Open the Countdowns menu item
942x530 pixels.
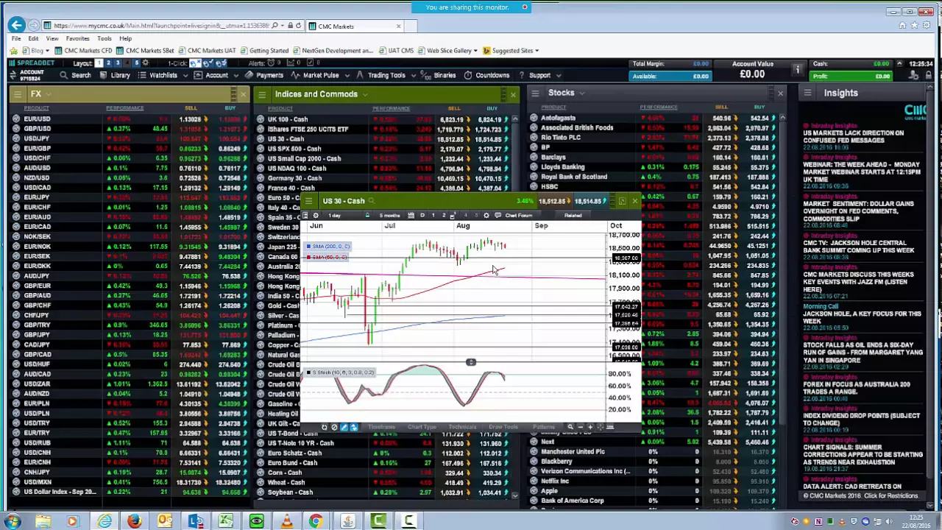click(488, 75)
